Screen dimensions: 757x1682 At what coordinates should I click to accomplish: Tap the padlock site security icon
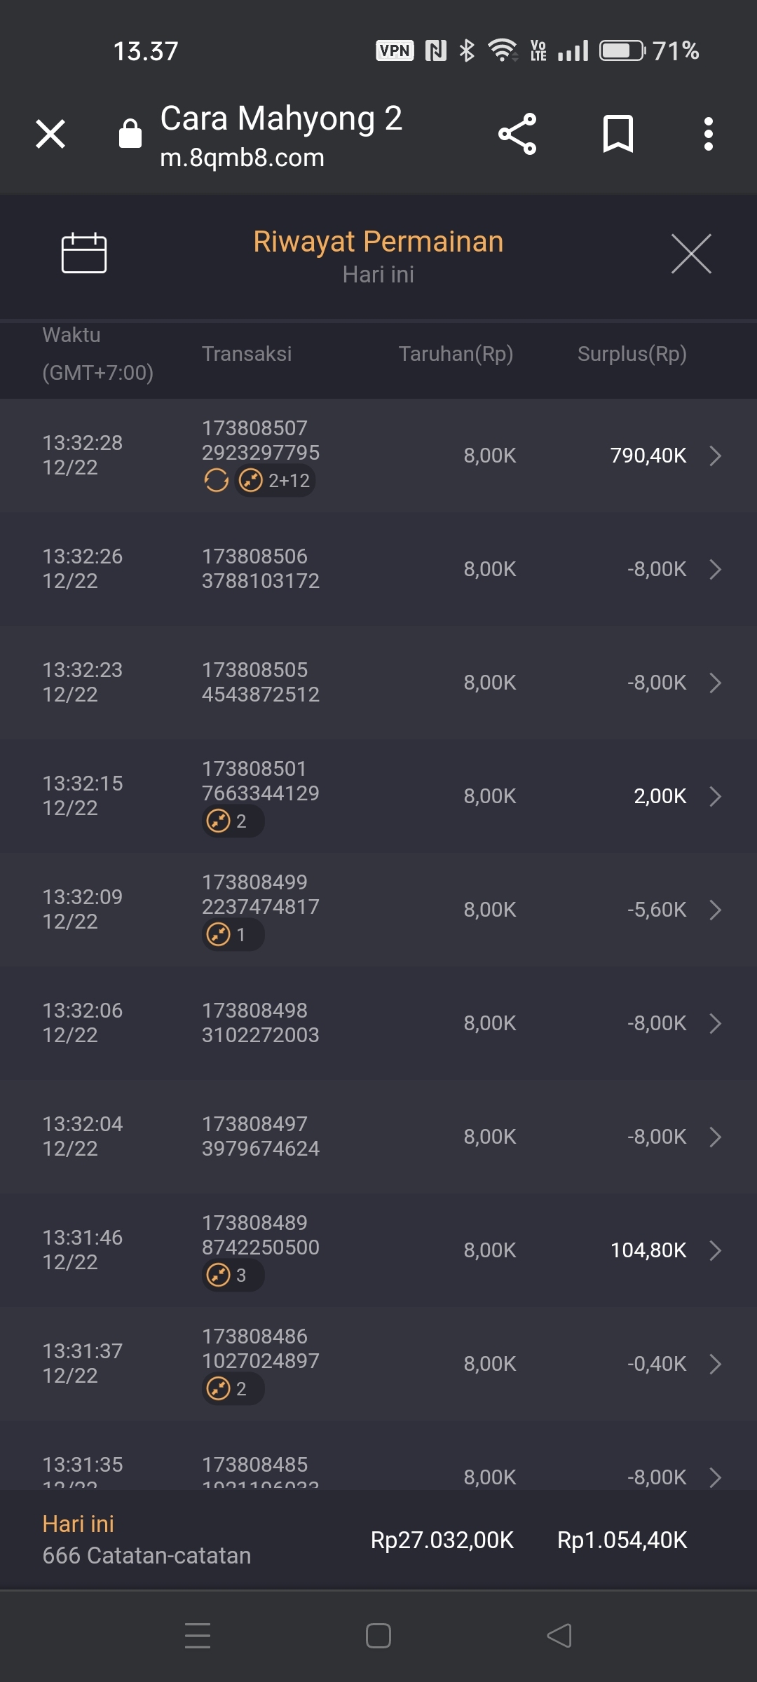[130, 133]
